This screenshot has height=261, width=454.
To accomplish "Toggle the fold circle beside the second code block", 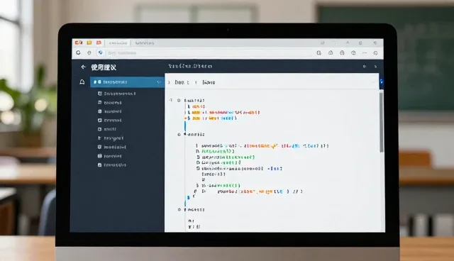I will tap(179, 134).
